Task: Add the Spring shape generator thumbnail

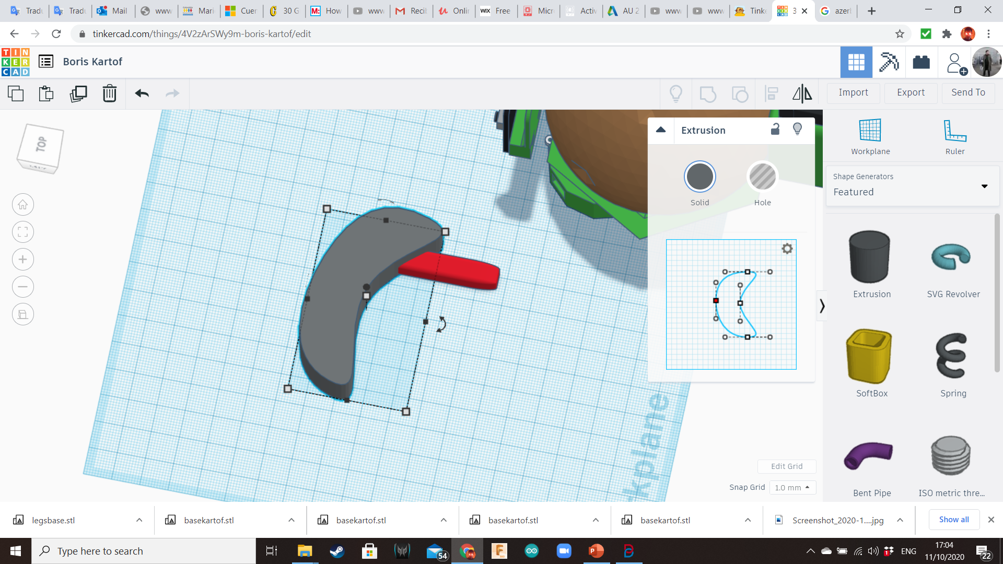Action: pyautogui.click(x=952, y=356)
